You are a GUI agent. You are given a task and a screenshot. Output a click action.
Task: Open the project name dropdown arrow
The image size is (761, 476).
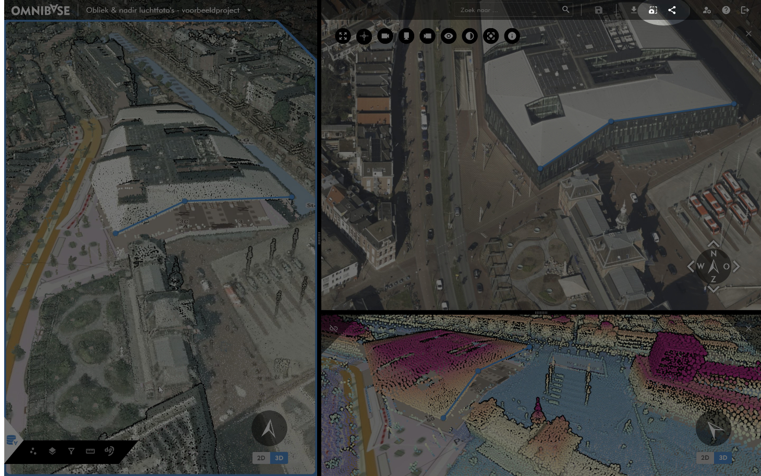249,10
